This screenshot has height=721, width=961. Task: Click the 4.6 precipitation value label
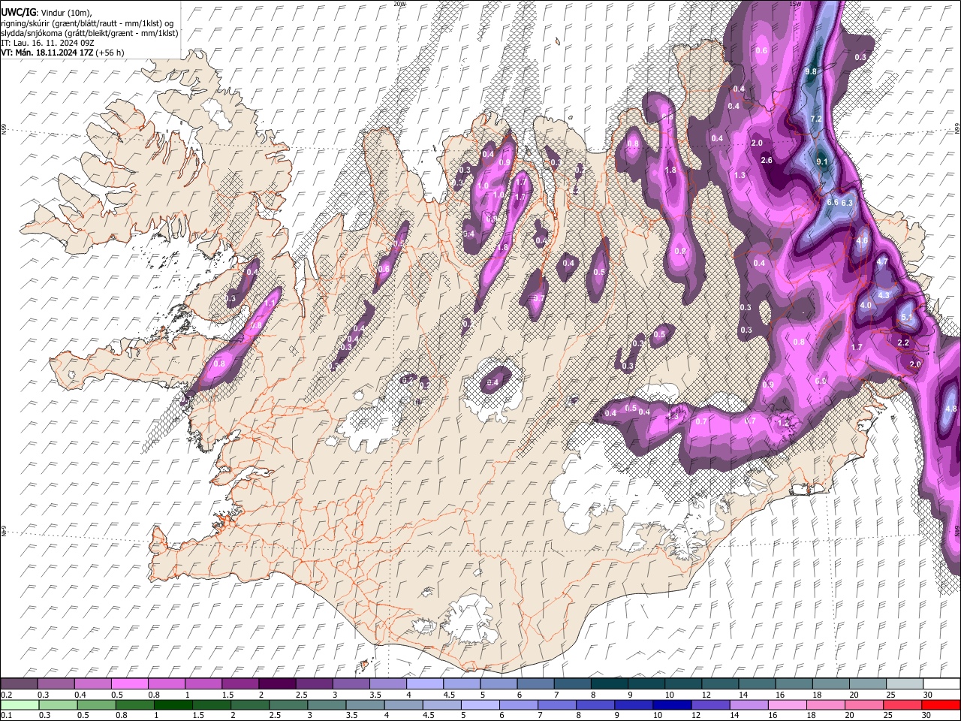tap(862, 241)
